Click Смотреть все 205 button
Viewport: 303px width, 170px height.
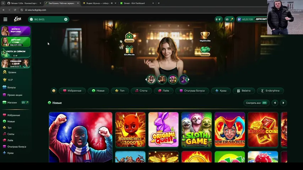click(256, 103)
